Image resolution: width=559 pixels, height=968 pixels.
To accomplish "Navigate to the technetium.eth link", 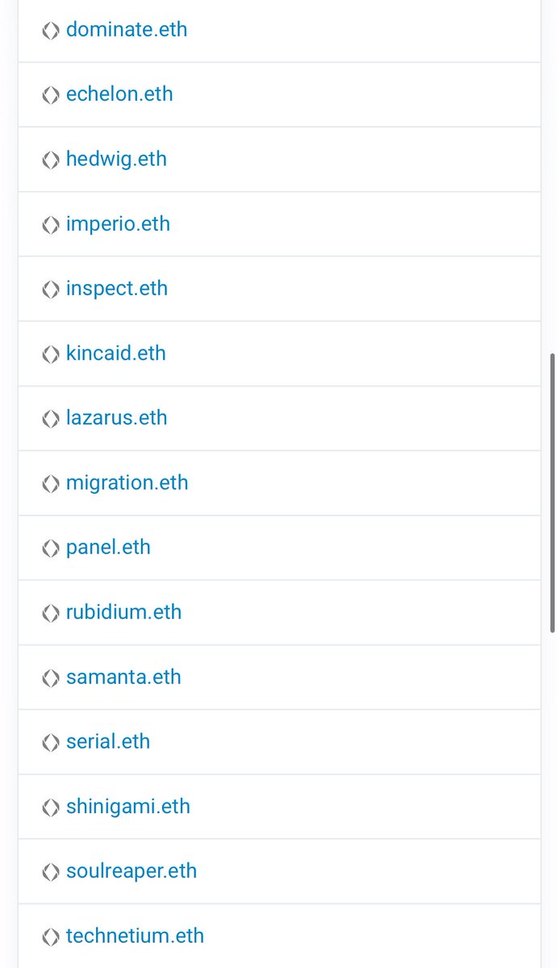I will click(x=135, y=936).
